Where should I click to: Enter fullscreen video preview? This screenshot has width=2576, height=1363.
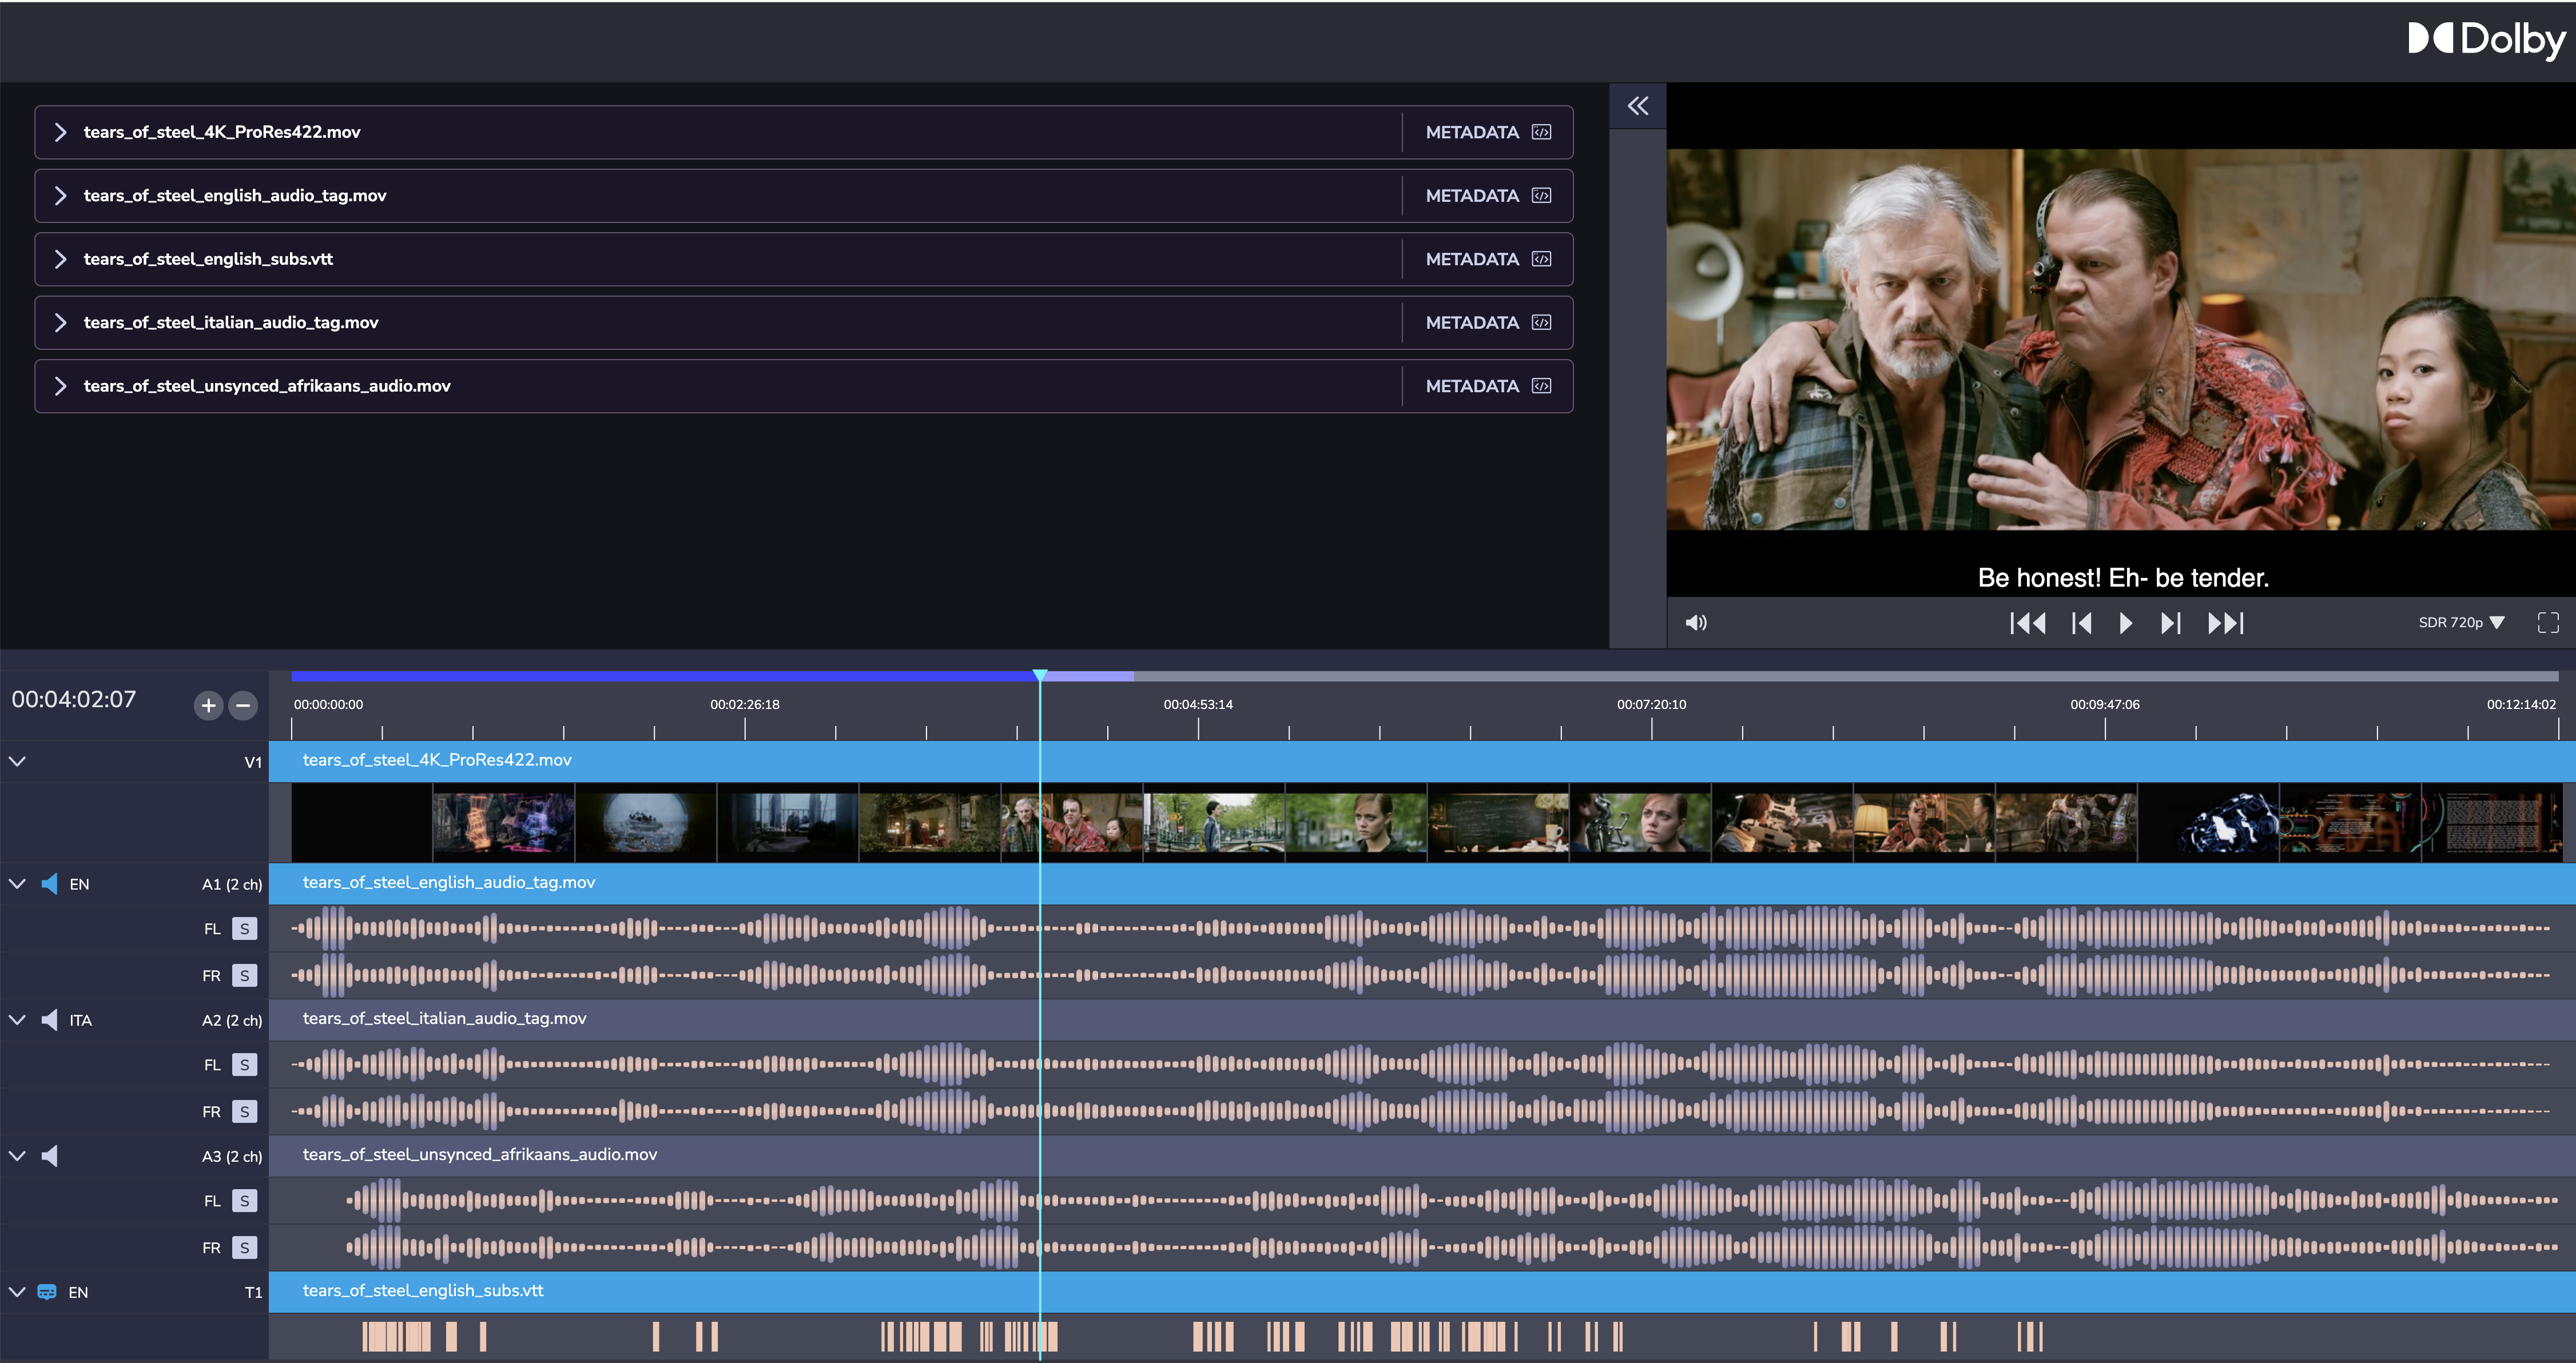[2548, 623]
